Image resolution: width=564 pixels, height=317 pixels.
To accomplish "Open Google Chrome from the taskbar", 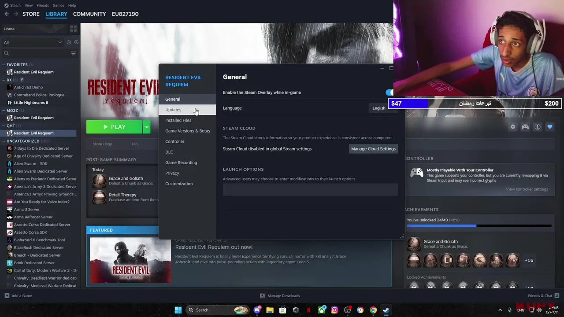I will point(373,310).
